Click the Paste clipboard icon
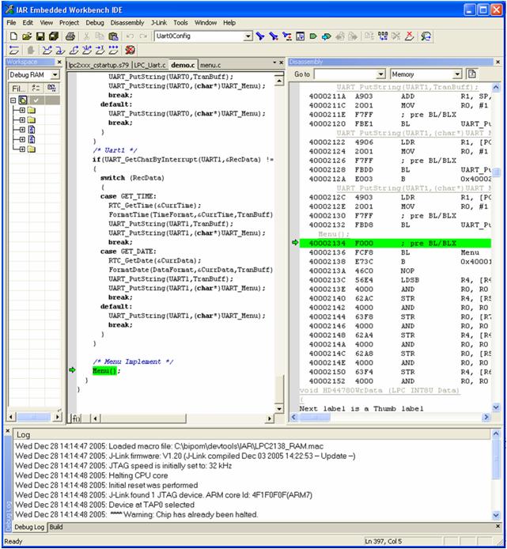Viewport: 507px width, 549px height. 113,36
